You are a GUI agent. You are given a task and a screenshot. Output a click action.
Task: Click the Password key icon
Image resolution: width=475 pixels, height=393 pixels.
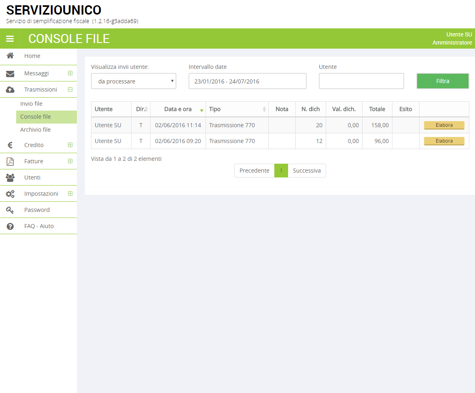10,210
